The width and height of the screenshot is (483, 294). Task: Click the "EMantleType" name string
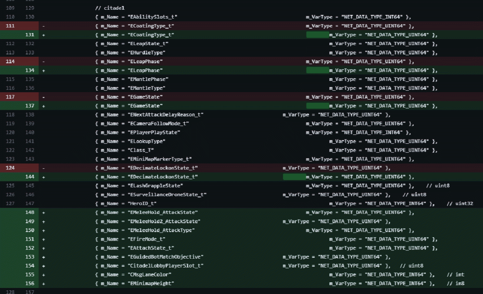147,88
